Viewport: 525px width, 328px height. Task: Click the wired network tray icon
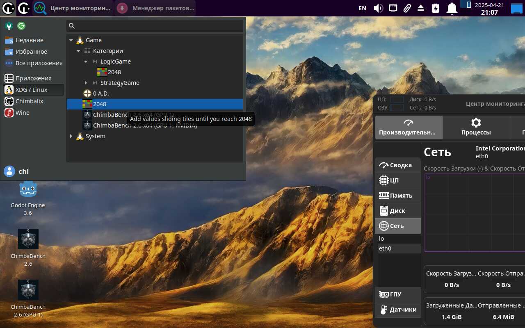coord(393,8)
